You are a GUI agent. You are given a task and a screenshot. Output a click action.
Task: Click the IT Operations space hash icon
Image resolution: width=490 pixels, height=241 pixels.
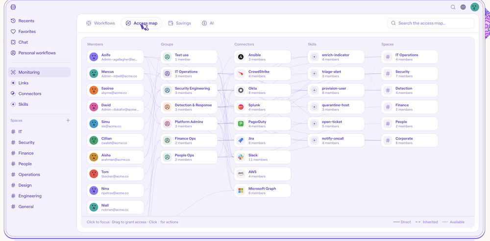388,57
